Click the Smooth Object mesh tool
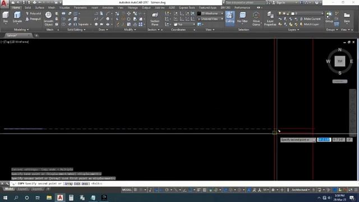This screenshot has width=359, height=202. click(48, 19)
